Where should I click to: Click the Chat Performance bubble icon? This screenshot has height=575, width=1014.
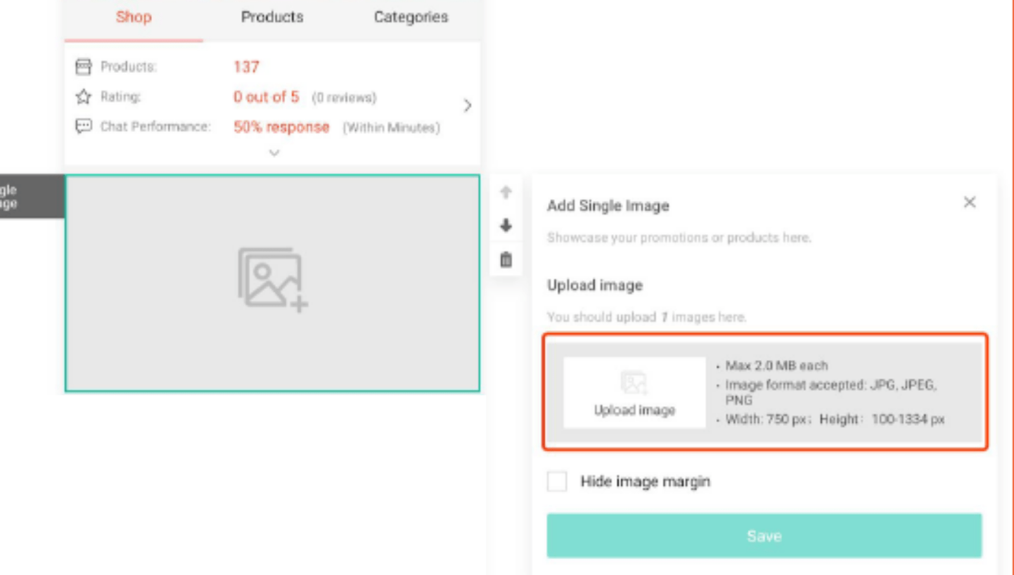pos(84,126)
